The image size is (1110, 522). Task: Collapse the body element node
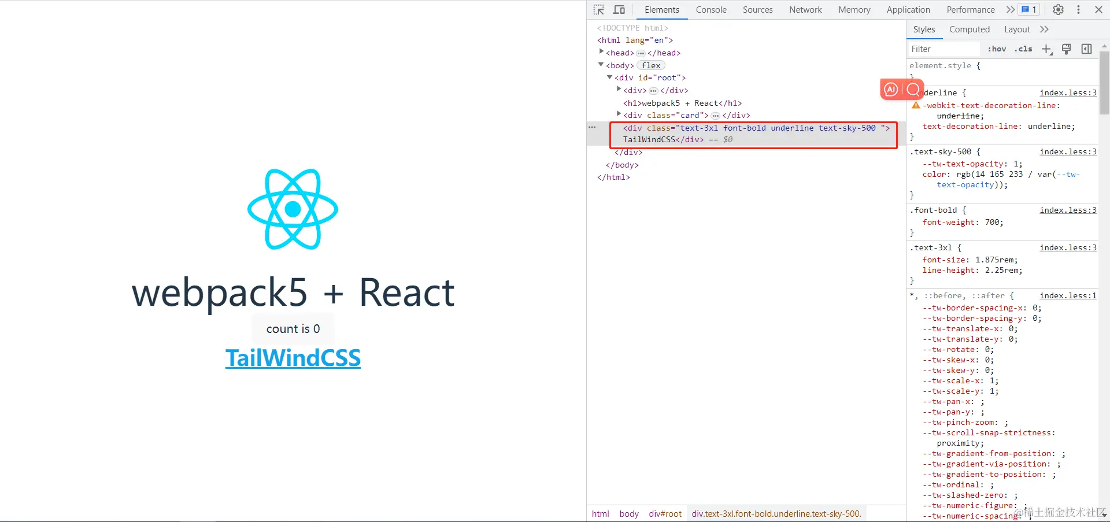pos(601,65)
